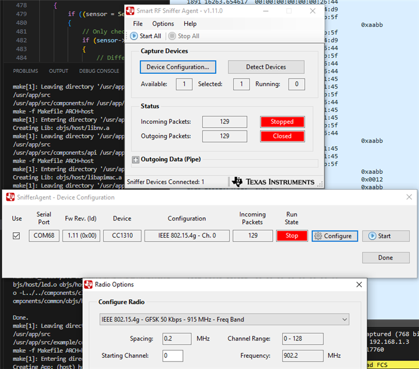Screen dimensions: 419x369
Task: Click the IEEE 802.15.4g - Ch. 0 configuration field
Action: tap(187, 236)
